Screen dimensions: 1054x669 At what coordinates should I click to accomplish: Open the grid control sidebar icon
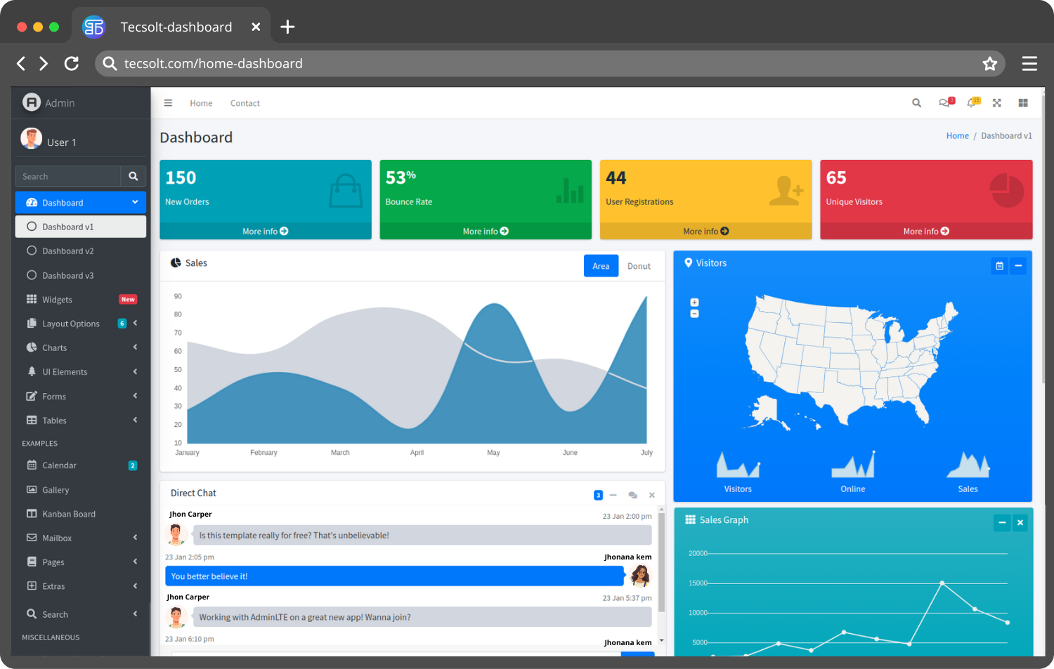(x=1023, y=102)
